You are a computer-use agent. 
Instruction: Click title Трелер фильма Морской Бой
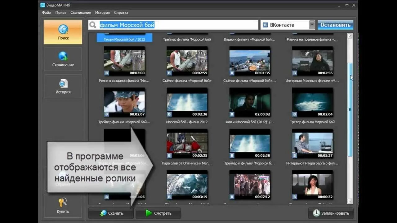tap(312, 122)
